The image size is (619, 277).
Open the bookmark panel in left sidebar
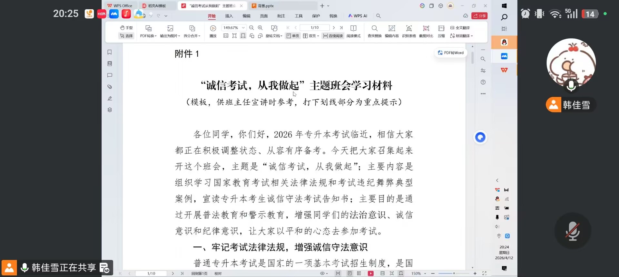tap(110, 52)
